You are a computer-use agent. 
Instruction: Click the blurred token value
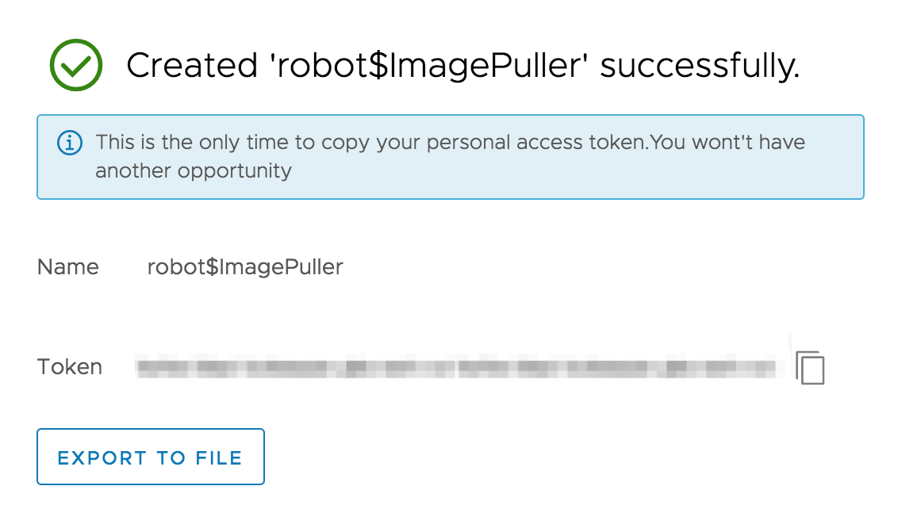(x=456, y=367)
